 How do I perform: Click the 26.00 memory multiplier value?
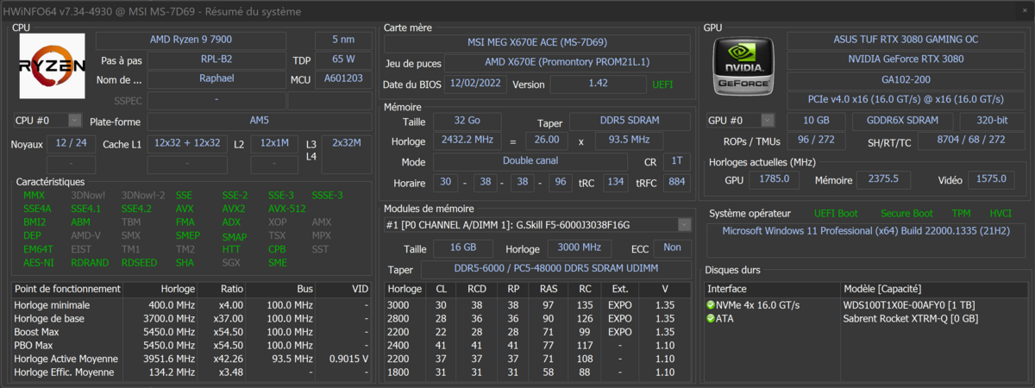(x=546, y=140)
